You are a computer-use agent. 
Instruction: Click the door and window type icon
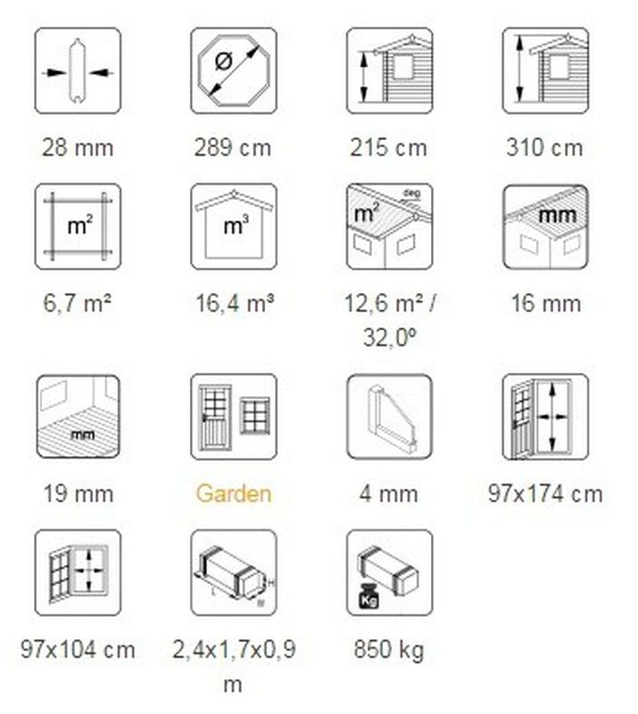(234, 417)
